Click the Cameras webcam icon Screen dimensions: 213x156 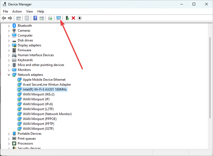click(x=14, y=31)
